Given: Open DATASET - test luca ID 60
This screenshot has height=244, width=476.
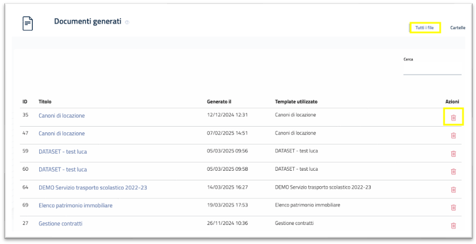Looking at the screenshot, I should [x=63, y=170].
